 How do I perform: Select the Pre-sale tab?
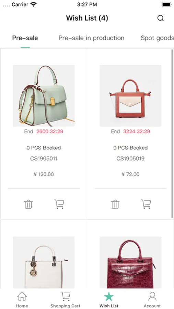click(25, 38)
